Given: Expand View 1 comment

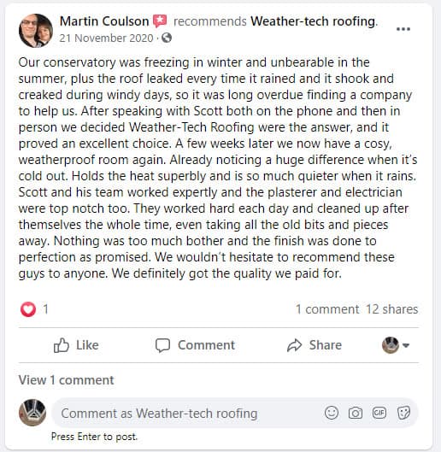Looking at the screenshot, I should click(x=66, y=380).
